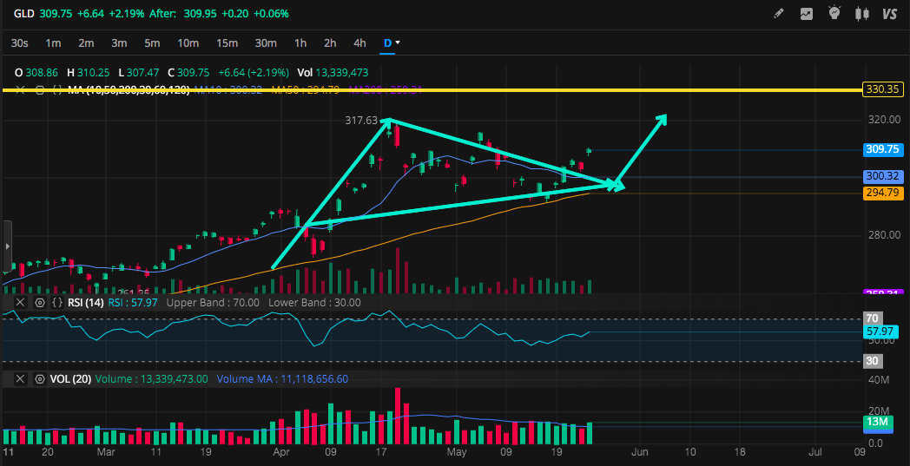
Task: Click the RSI : 57.97 readout
Action: coord(133,302)
